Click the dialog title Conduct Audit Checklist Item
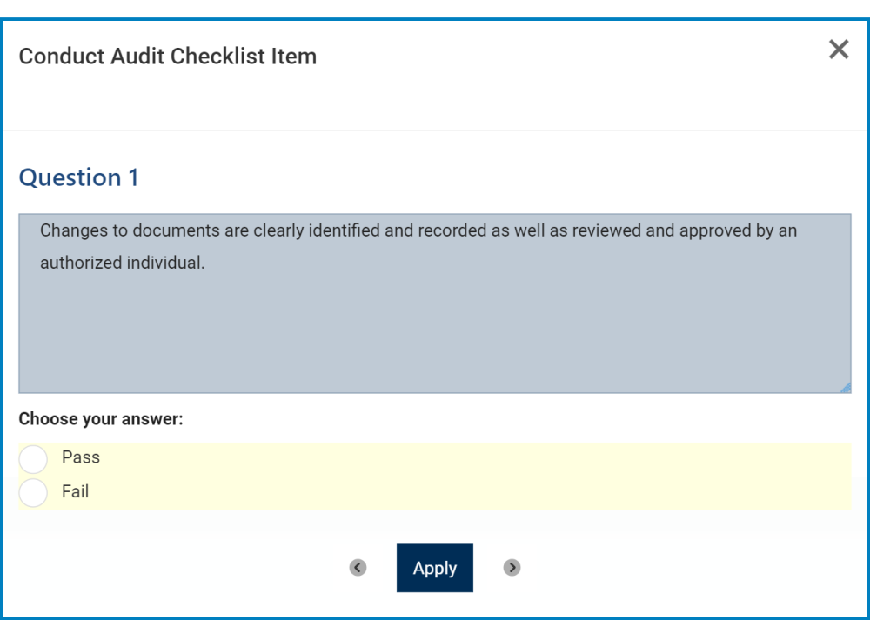 [168, 57]
